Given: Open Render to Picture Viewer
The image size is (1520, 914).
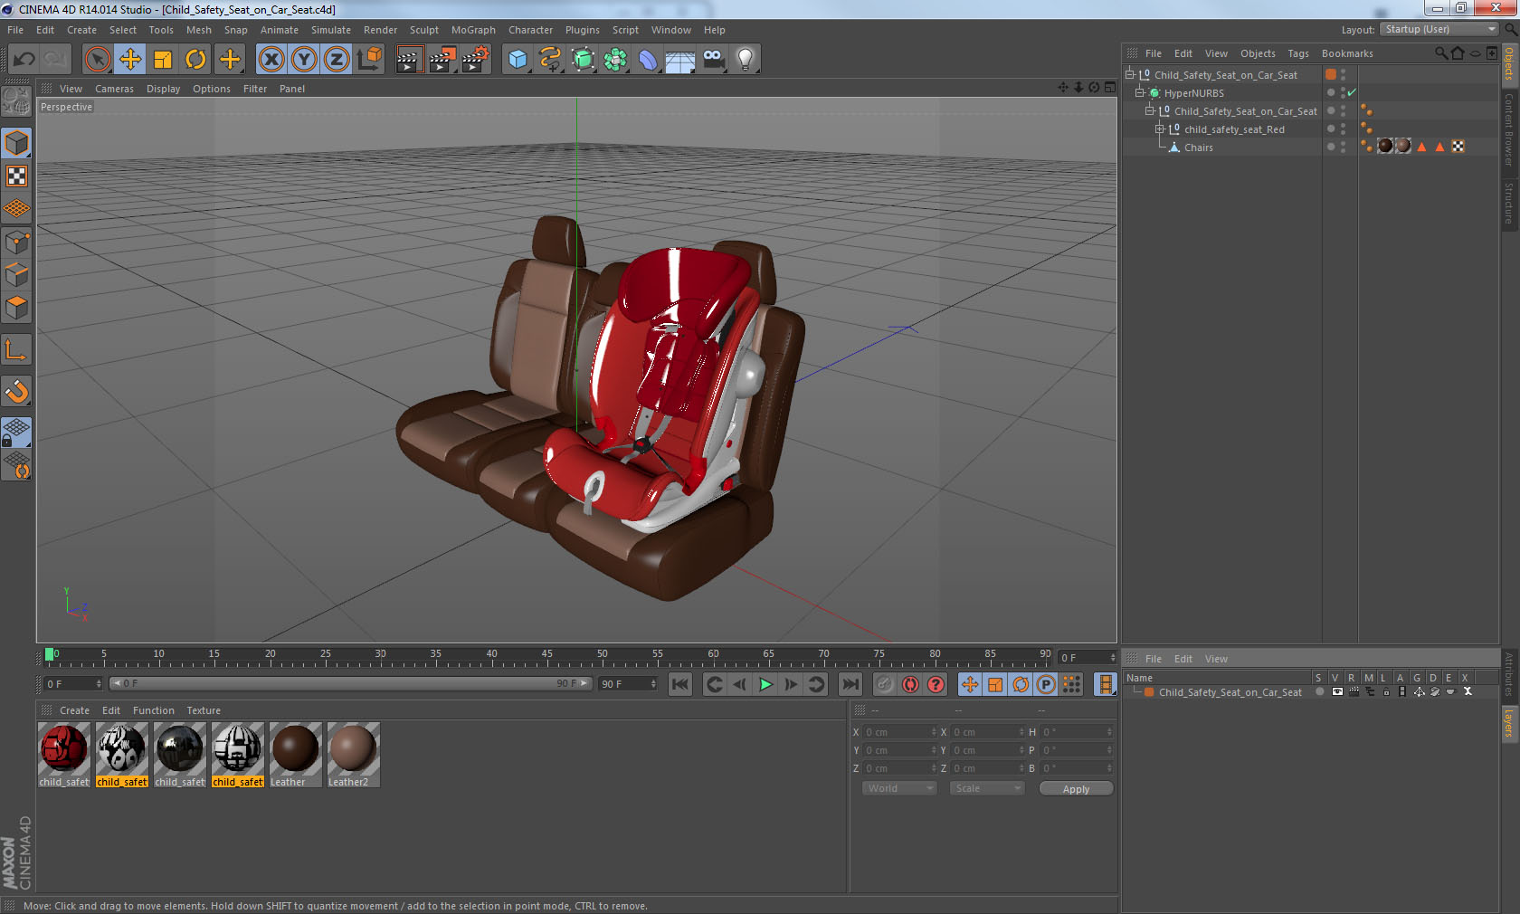Looking at the screenshot, I should point(442,60).
